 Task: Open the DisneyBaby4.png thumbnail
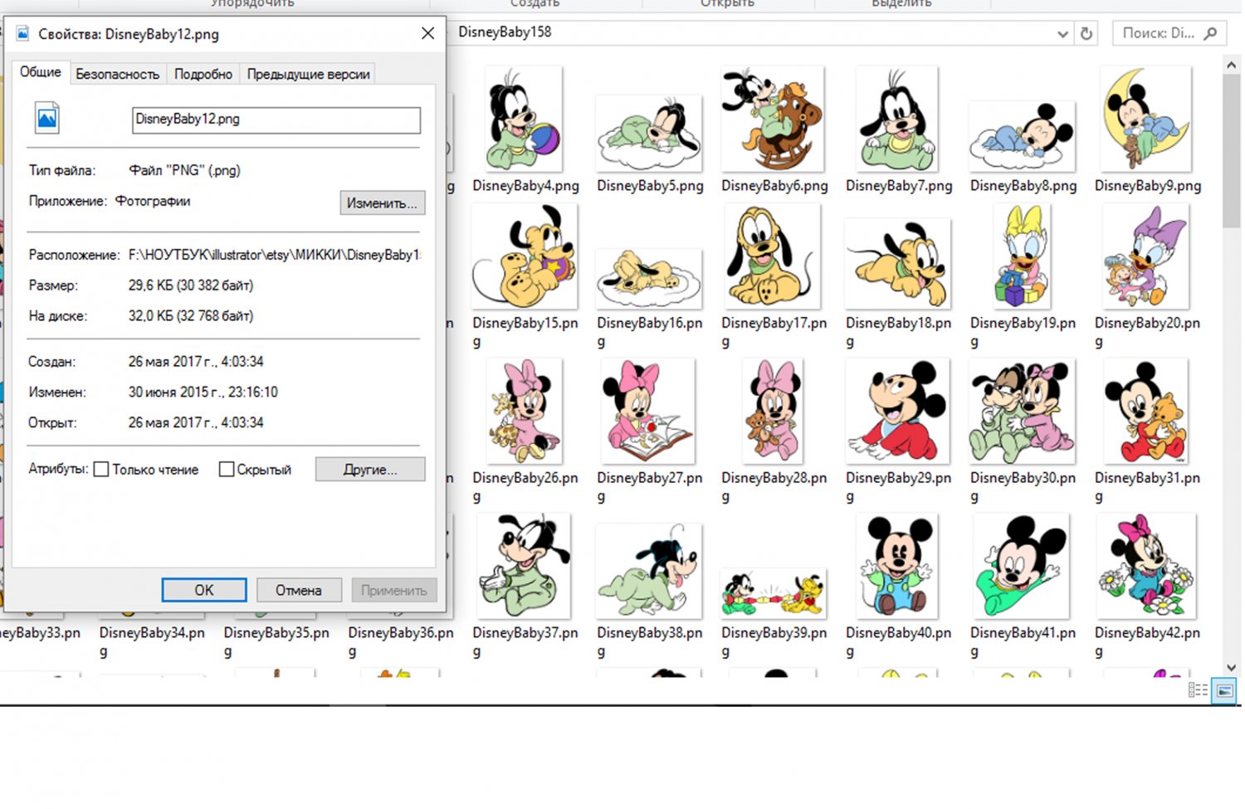pyautogui.click(x=525, y=119)
